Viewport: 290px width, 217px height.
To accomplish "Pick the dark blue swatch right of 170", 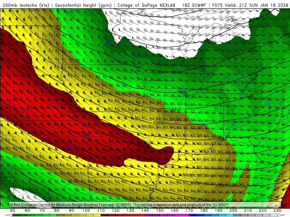I will pyautogui.click(x=193, y=215).
